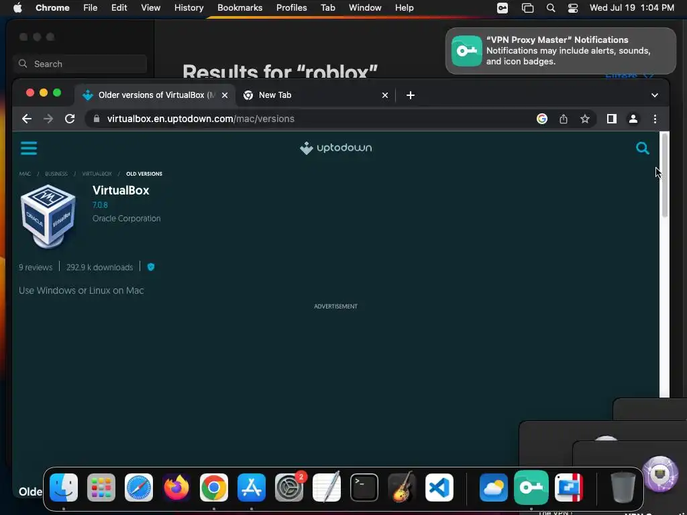
Task: Open the VirtualBox title link
Action: coord(121,190)
